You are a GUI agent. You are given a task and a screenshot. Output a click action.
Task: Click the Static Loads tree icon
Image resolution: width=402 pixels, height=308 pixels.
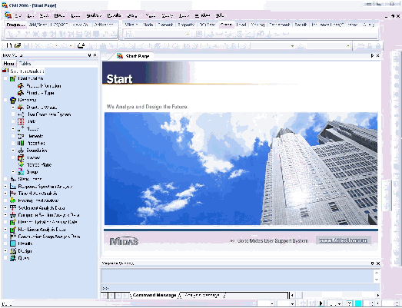coord(13,179)
